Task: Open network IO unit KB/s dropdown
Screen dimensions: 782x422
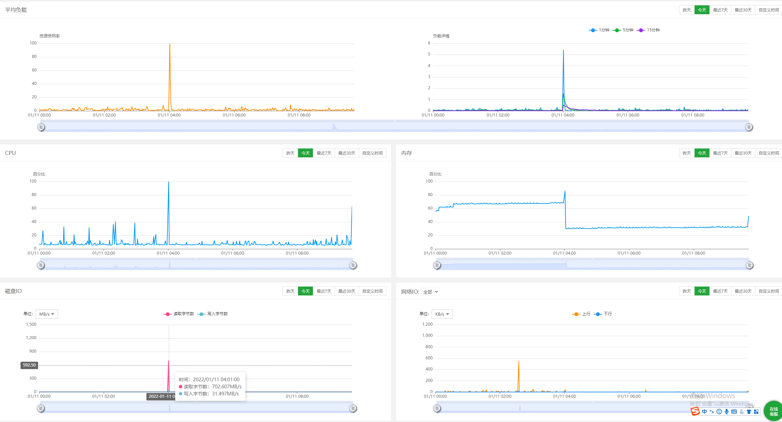Action: [x=442, y=314]
